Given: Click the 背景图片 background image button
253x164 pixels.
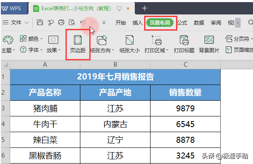Looking at the screenshot, I should (209, 44).
